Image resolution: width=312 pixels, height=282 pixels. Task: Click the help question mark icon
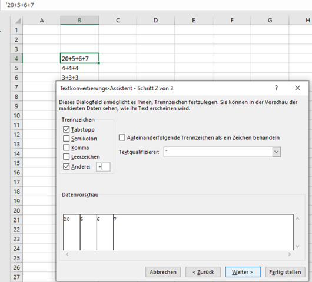tap(276, 88)
